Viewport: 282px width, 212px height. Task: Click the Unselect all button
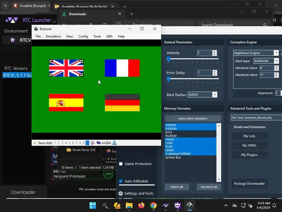point(209,187)
